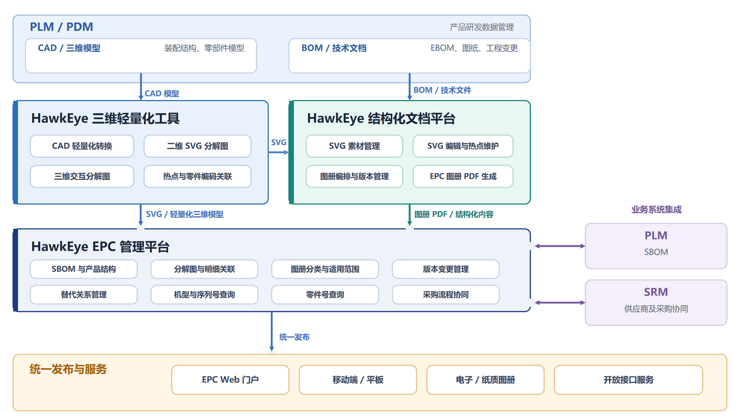
Task: Click the HawkEye EPC 管理平台 title
Action: pyautogui.click(x=100, y=246)
